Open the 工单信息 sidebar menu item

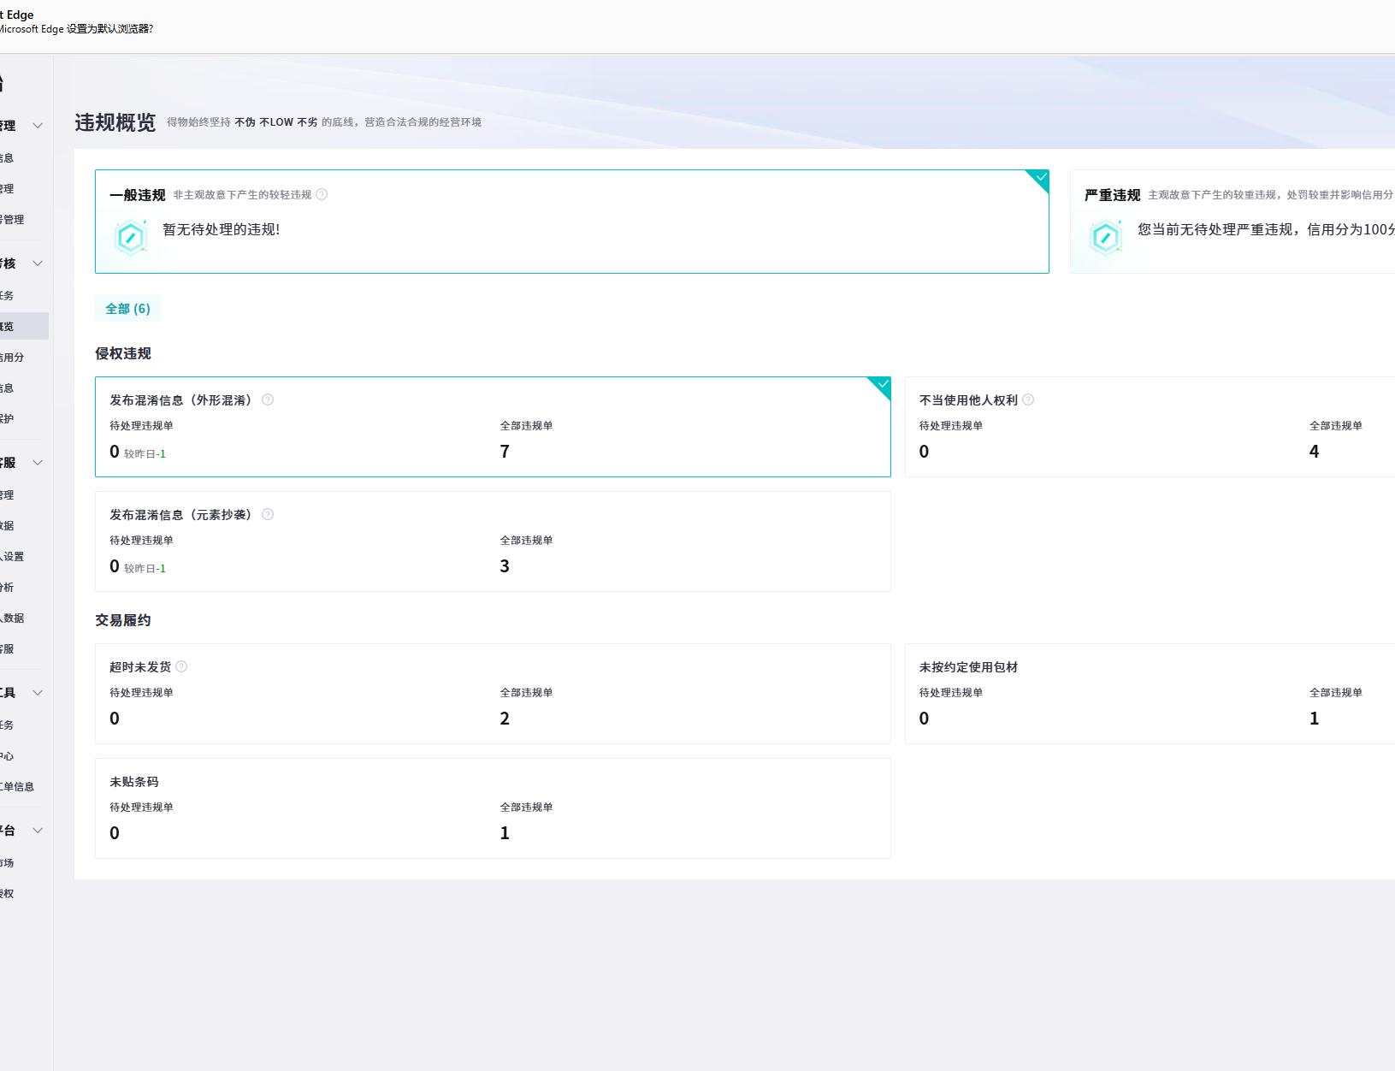[x=17, y=787]
